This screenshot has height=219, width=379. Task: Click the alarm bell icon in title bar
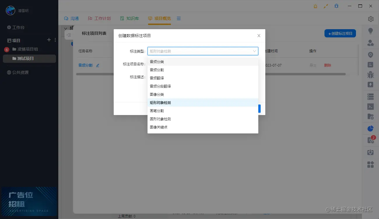pos(315,6)
